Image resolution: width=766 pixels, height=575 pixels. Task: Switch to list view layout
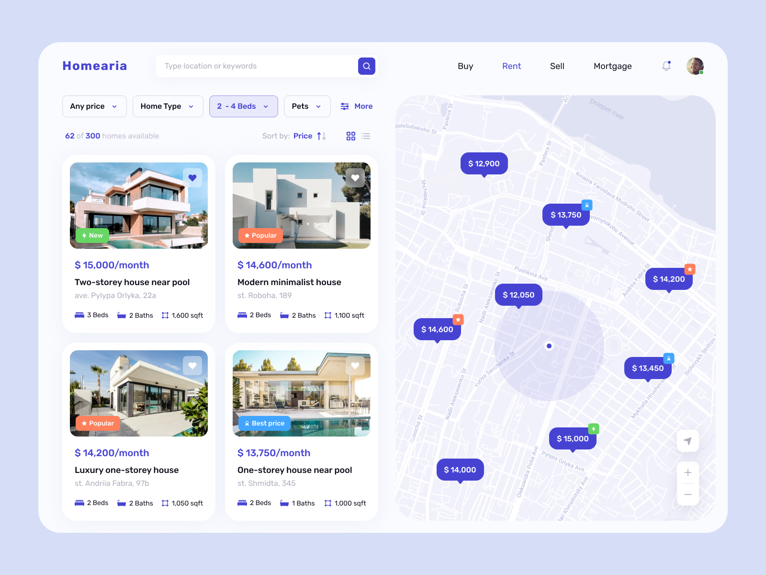[366, 136]
